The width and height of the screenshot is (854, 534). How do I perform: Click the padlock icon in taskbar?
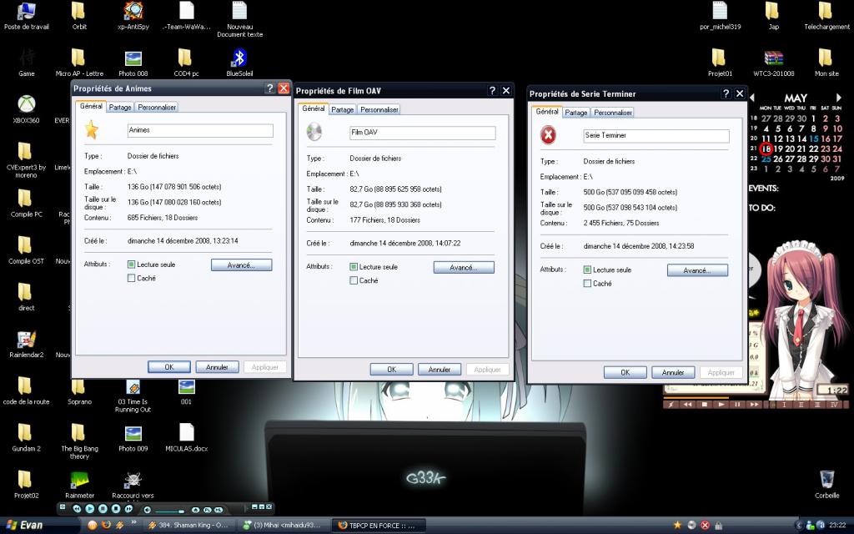(718, 526)
